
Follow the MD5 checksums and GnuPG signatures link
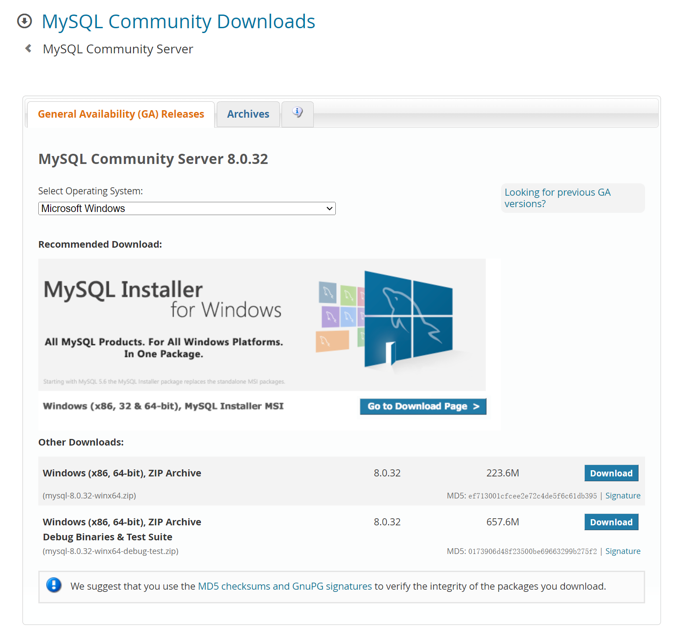point(285,586)
